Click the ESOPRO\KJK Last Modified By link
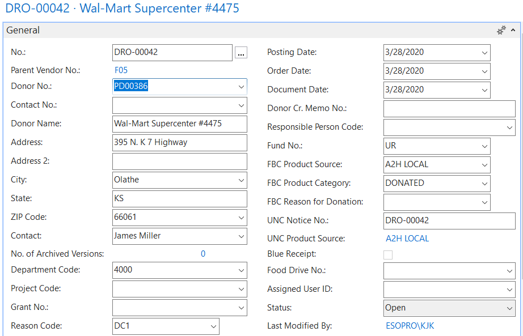The height and width of the screenshot is (336, 523). coord(410,326)
